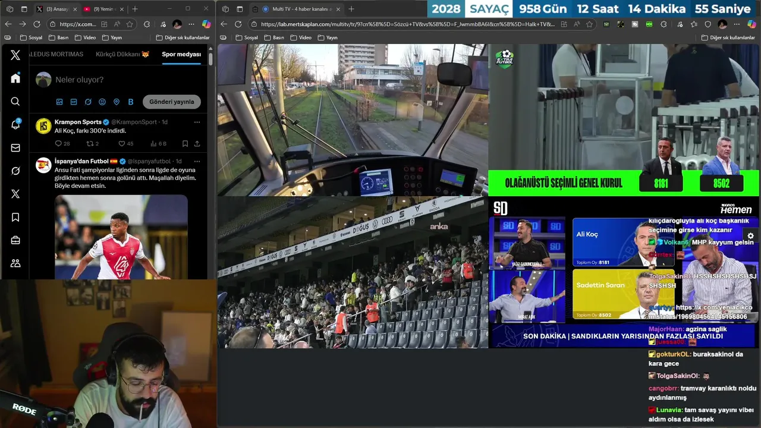This screenshot has width=761, height=428.
Task: Open Copilot in the X browser window
Action: click(206, 24)
